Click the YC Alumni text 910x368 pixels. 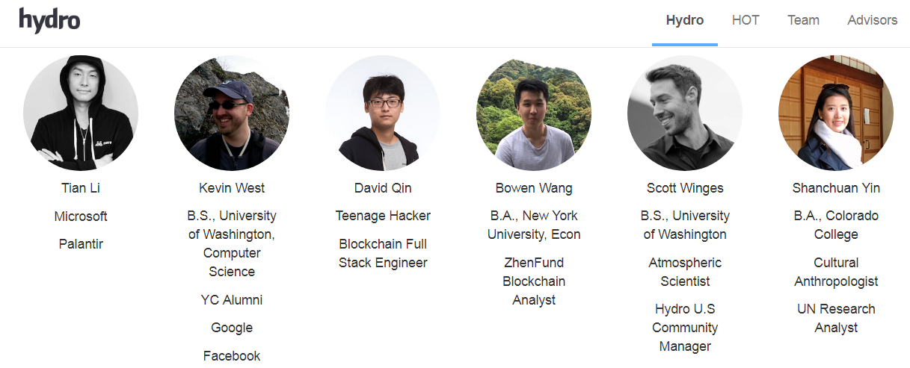(x=232, y=300)
